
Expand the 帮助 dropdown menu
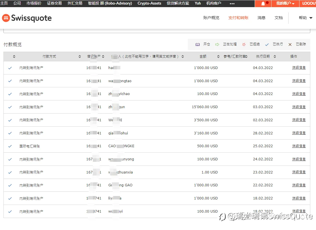pos(305,18)
